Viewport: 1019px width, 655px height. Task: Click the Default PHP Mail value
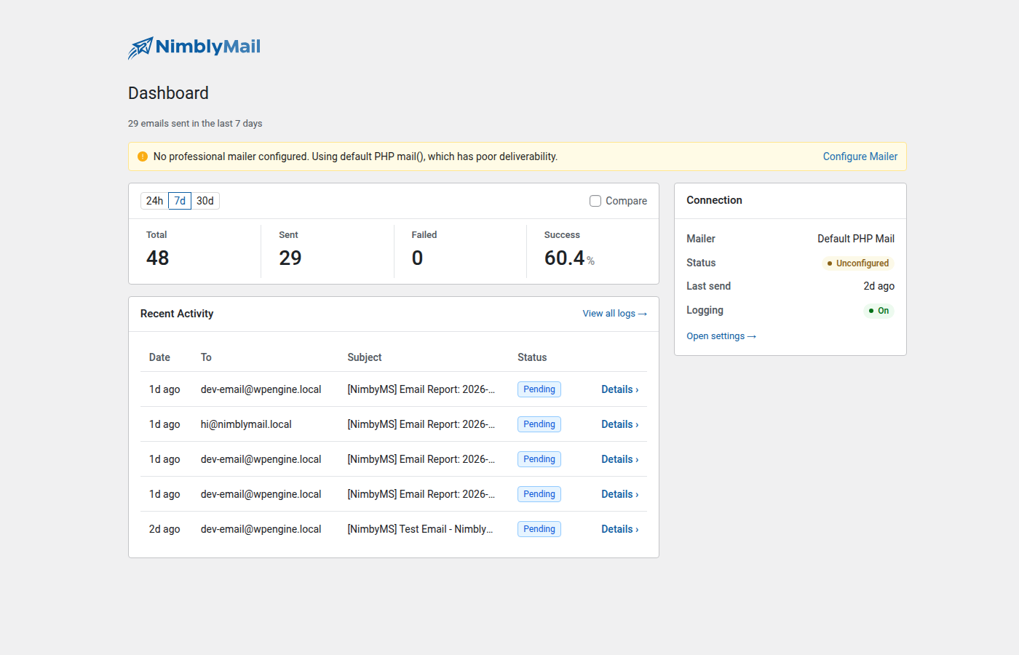[856, 239]
